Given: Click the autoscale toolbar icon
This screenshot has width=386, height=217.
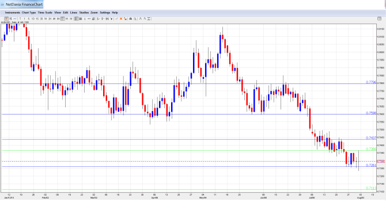Looking at the screenshot, I should [149, 18].
